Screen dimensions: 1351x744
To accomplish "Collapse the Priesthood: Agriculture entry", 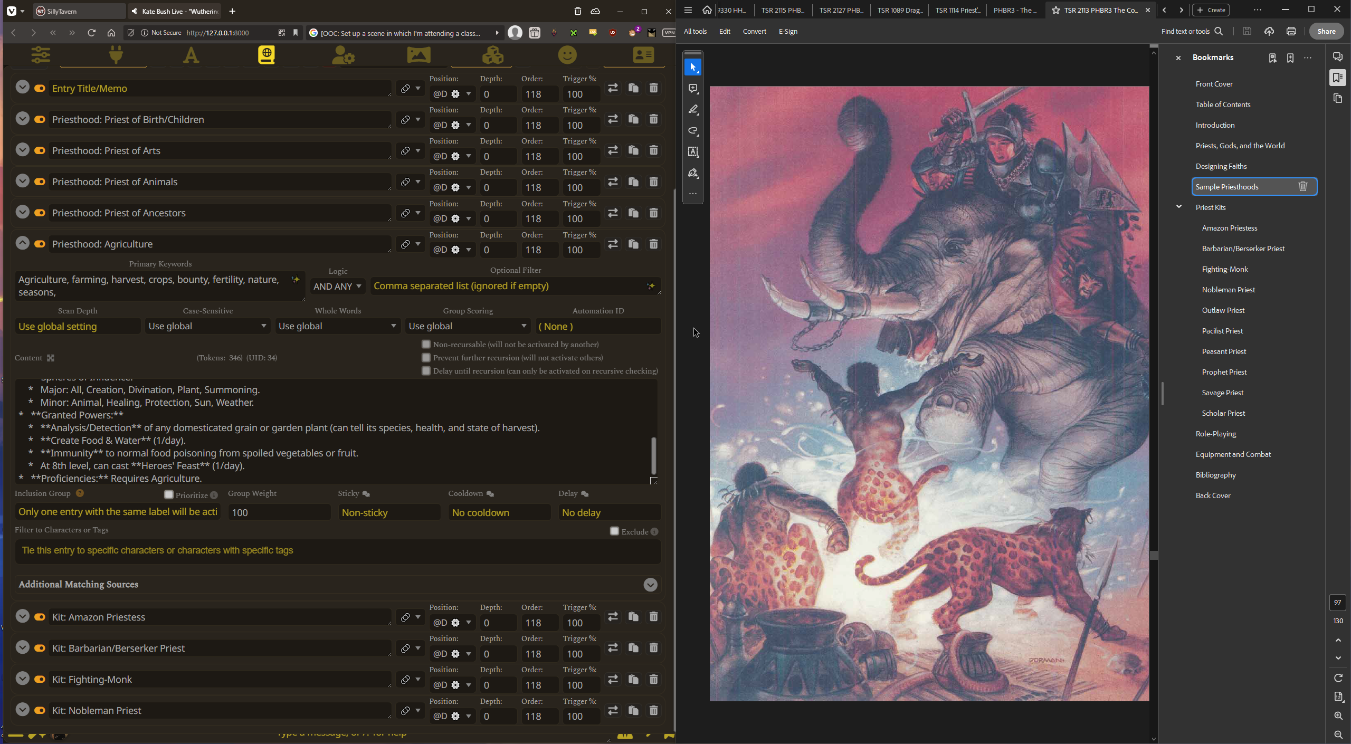I will pyautogui.click(x=22, y=243).
